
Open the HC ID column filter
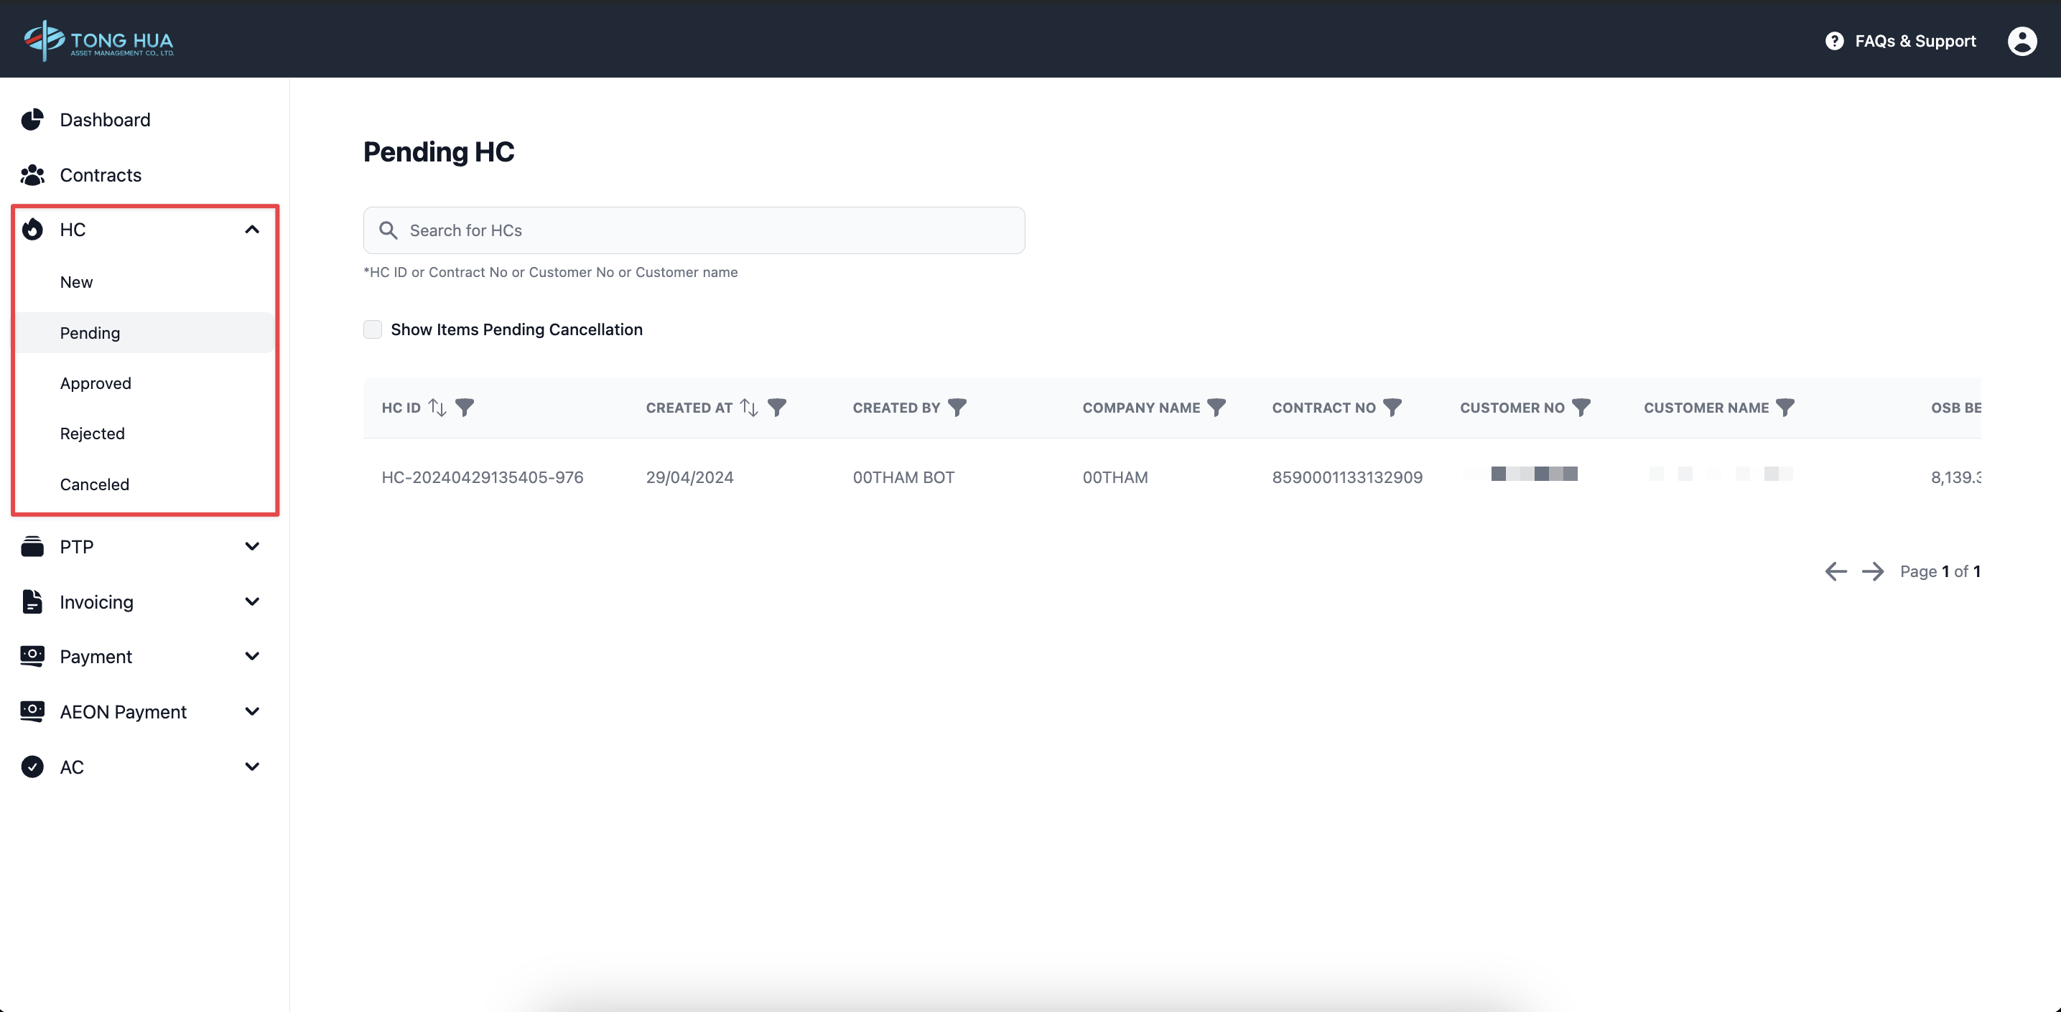(x=465, y=408)
